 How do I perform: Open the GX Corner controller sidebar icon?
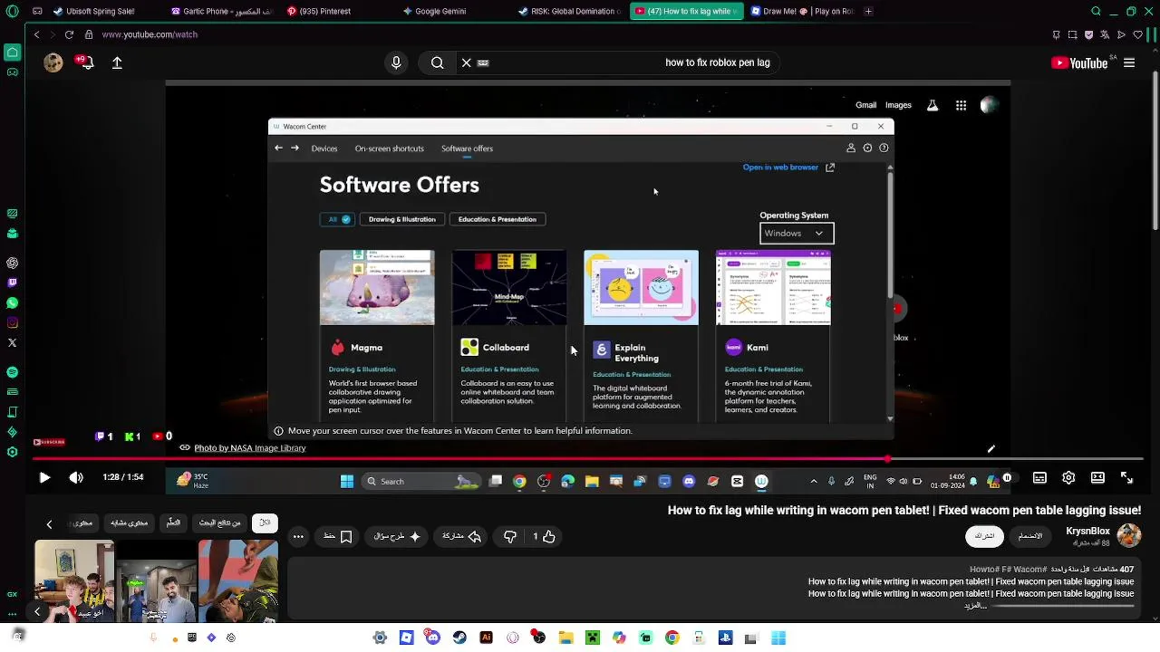[12, 72]
